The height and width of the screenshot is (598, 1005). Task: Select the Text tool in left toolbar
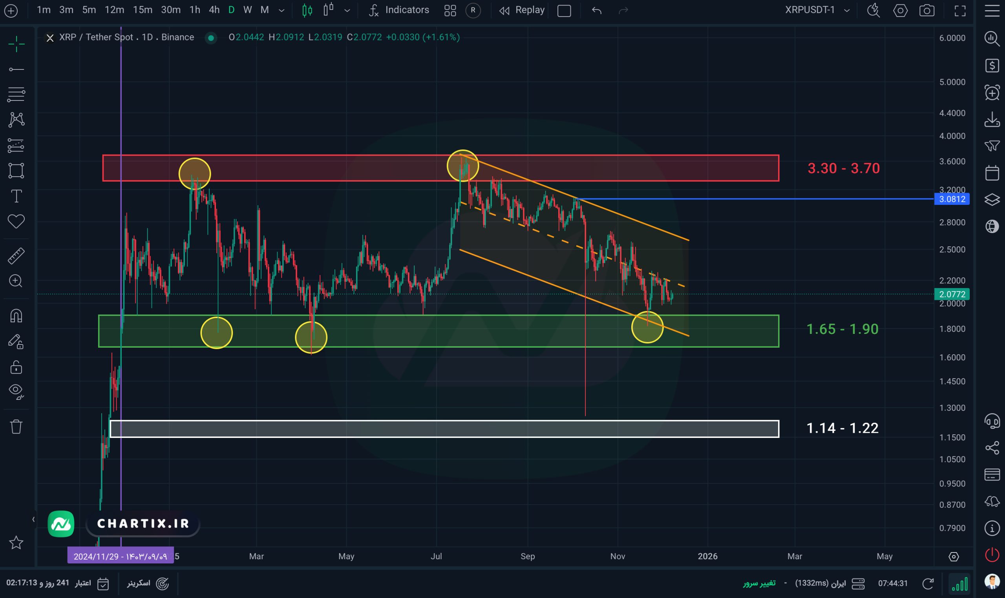point(16,197)
